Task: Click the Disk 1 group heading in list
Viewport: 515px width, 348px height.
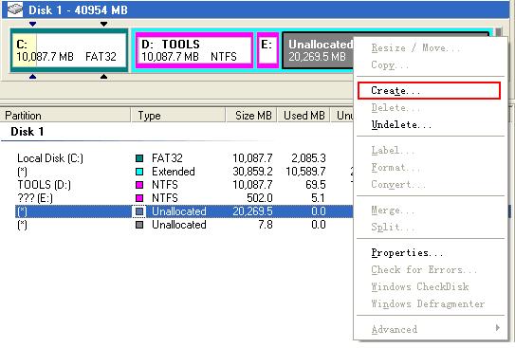Action: (27, 132)
